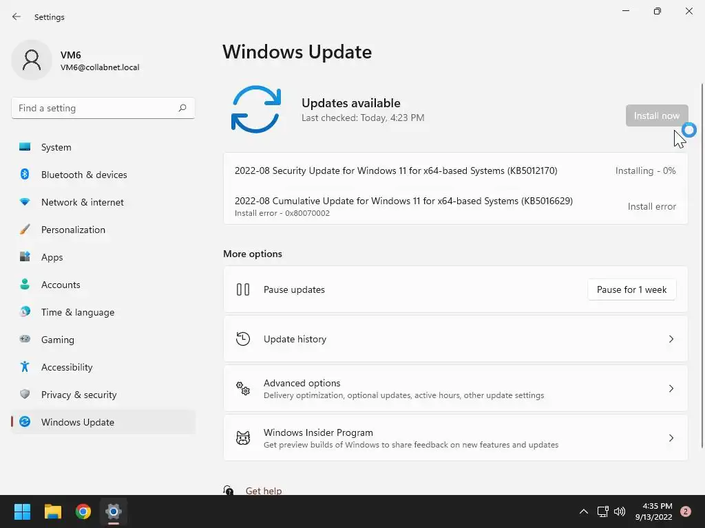Viewport: 705px width, 528px height.
Task: Show hidden system tray icons
Action: pyautogui.click(x=584, y=511)
